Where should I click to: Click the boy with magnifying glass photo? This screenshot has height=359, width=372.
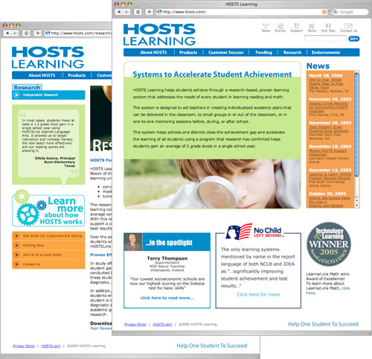[212, 184]
